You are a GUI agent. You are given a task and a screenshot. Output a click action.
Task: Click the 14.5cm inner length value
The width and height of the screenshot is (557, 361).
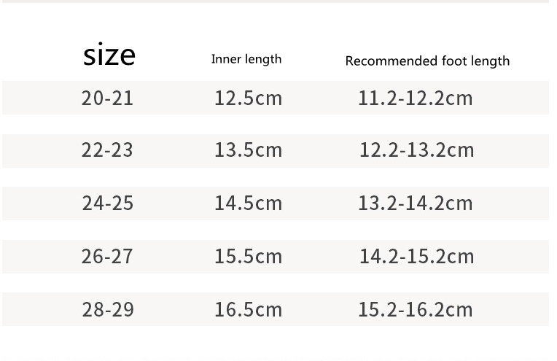click(248, 203)
